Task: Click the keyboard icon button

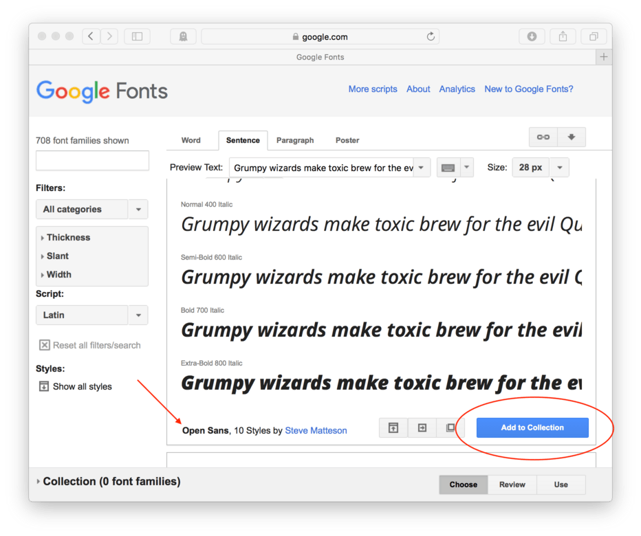Action: (448, 168)
